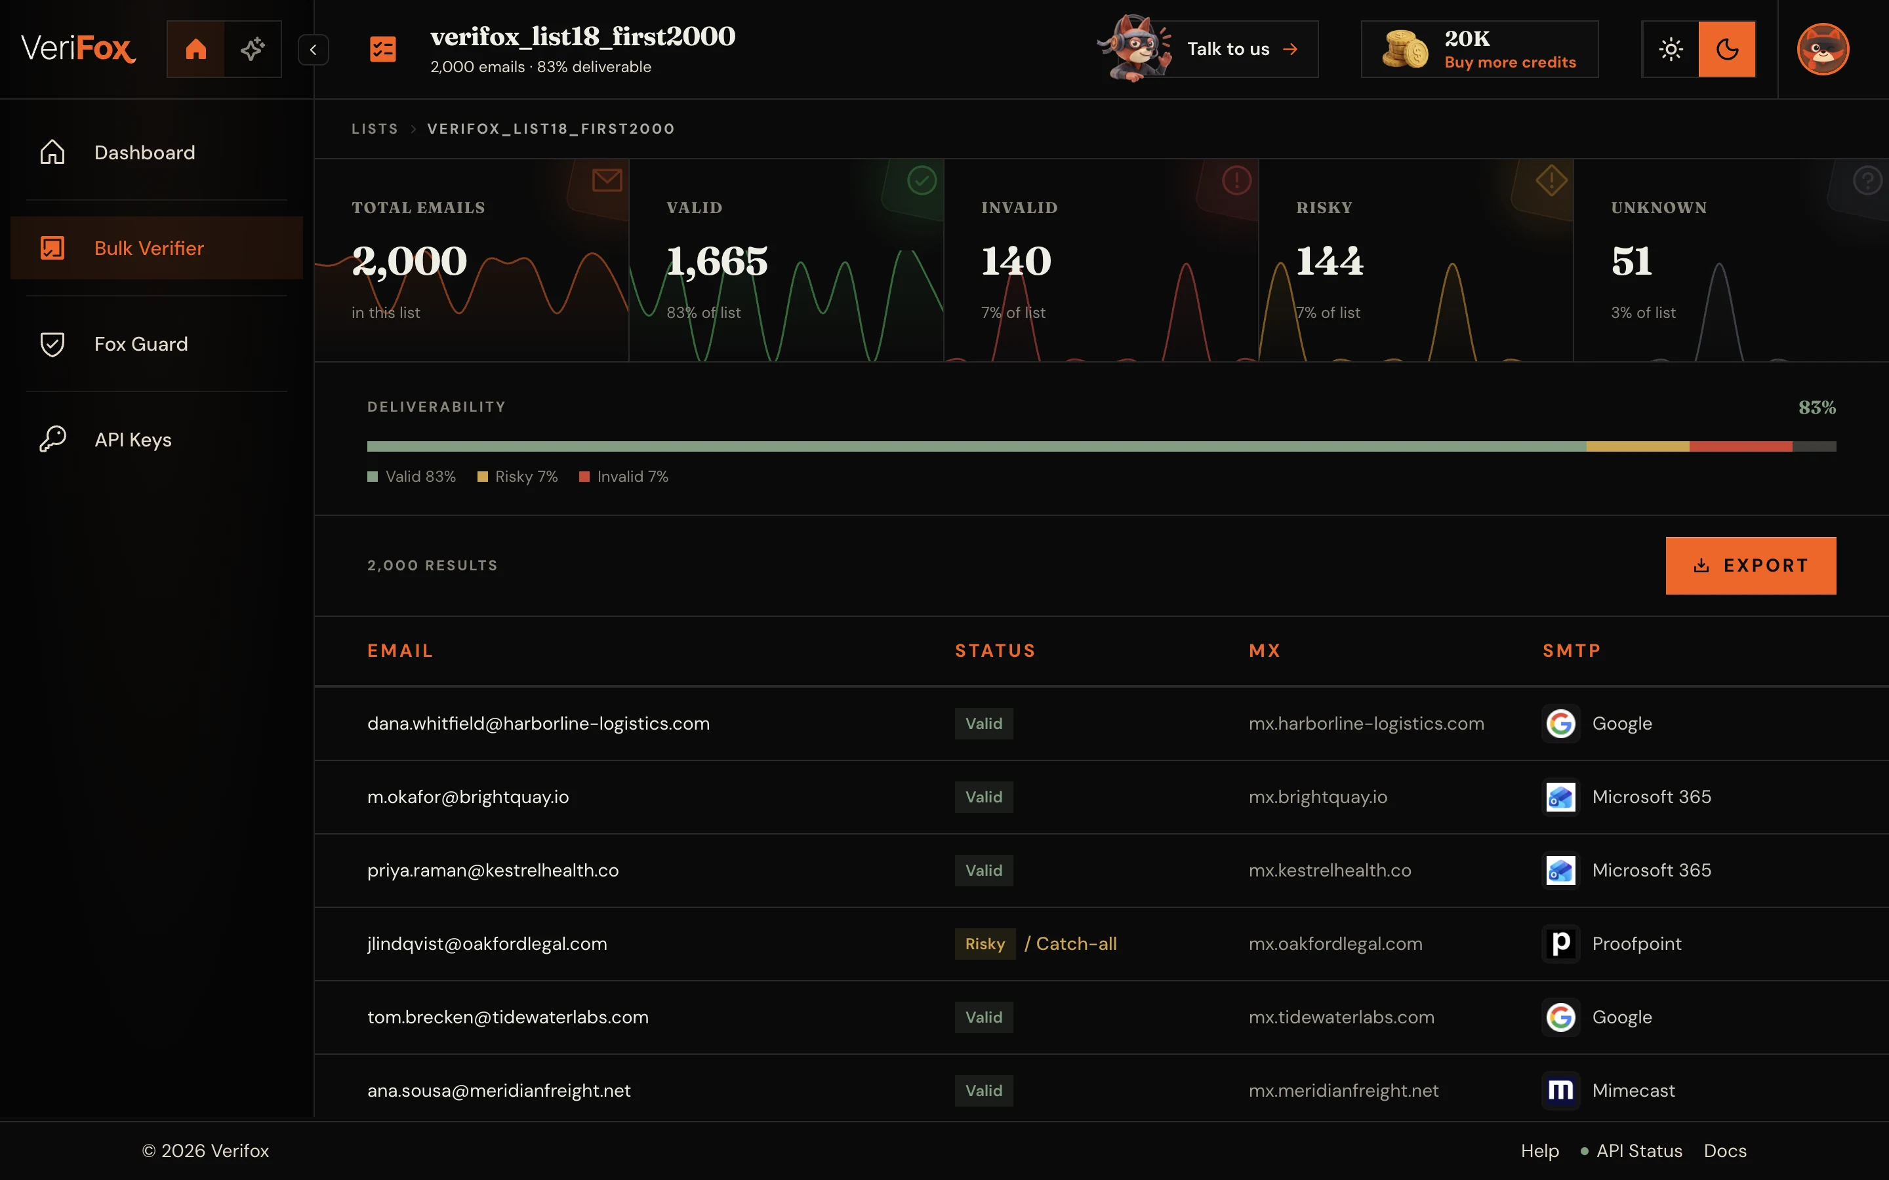Click the alert icon on Invalid card

tap(1236, 180)
